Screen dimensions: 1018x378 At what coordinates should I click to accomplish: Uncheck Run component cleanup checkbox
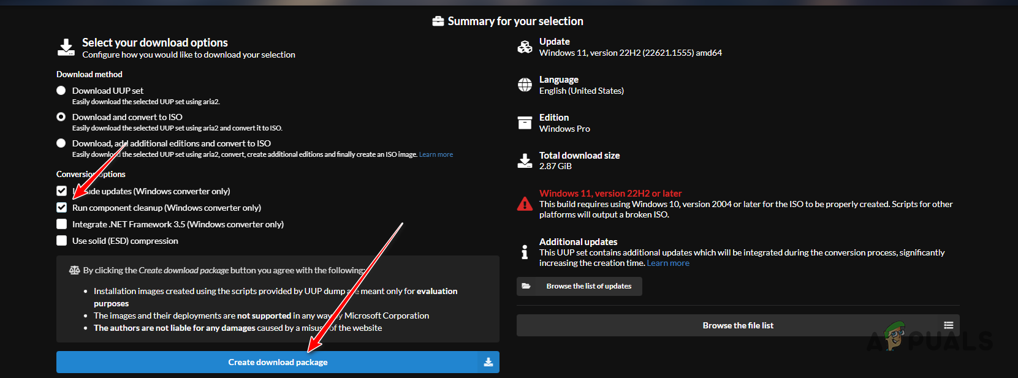click(x=61, y=208)
